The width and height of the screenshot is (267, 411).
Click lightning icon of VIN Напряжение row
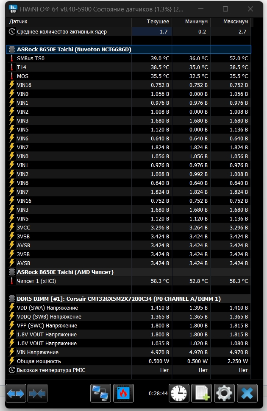[12, 352]
